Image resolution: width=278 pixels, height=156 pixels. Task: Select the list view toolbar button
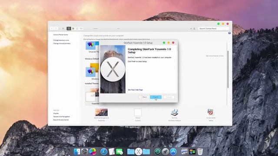(73, 29)
